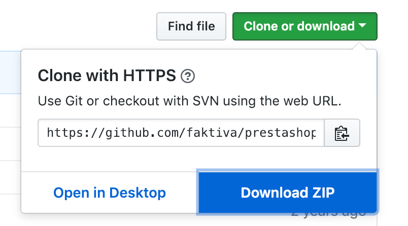Screen dimensions: 408x226
Task: Copy the clone URL to clipboard
Action: coord(342,133)
